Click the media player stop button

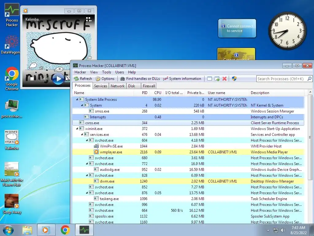(x=32, y=79)
